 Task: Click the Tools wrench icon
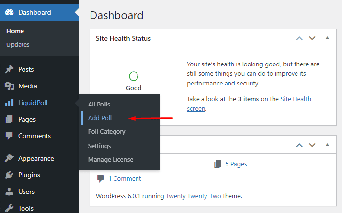tap(9, 208)
